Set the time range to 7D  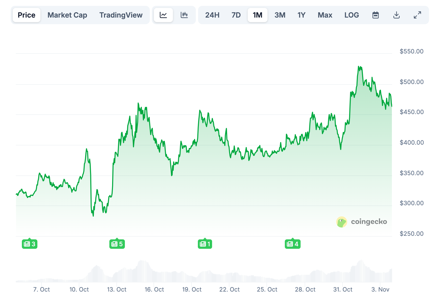pos(236,15)
